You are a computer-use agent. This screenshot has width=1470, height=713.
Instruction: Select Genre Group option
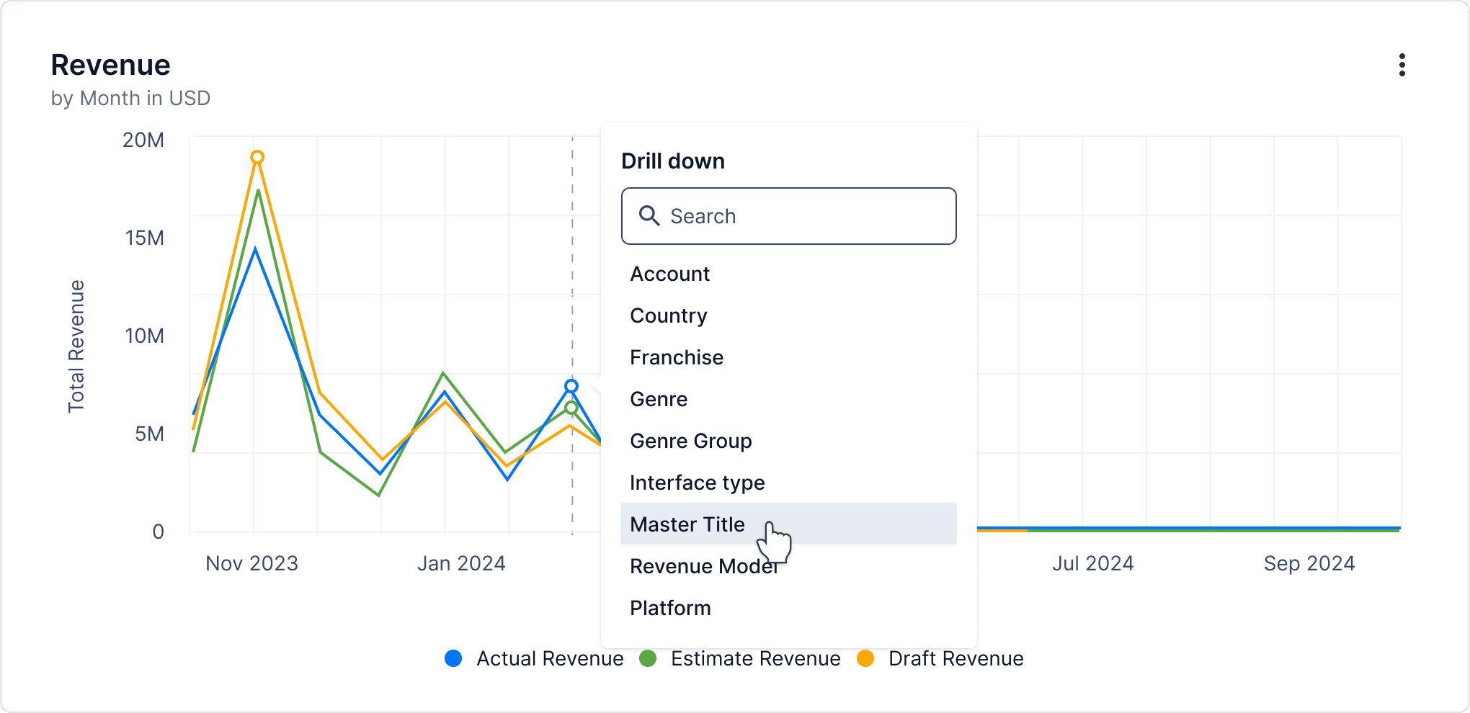pos(690,441)
